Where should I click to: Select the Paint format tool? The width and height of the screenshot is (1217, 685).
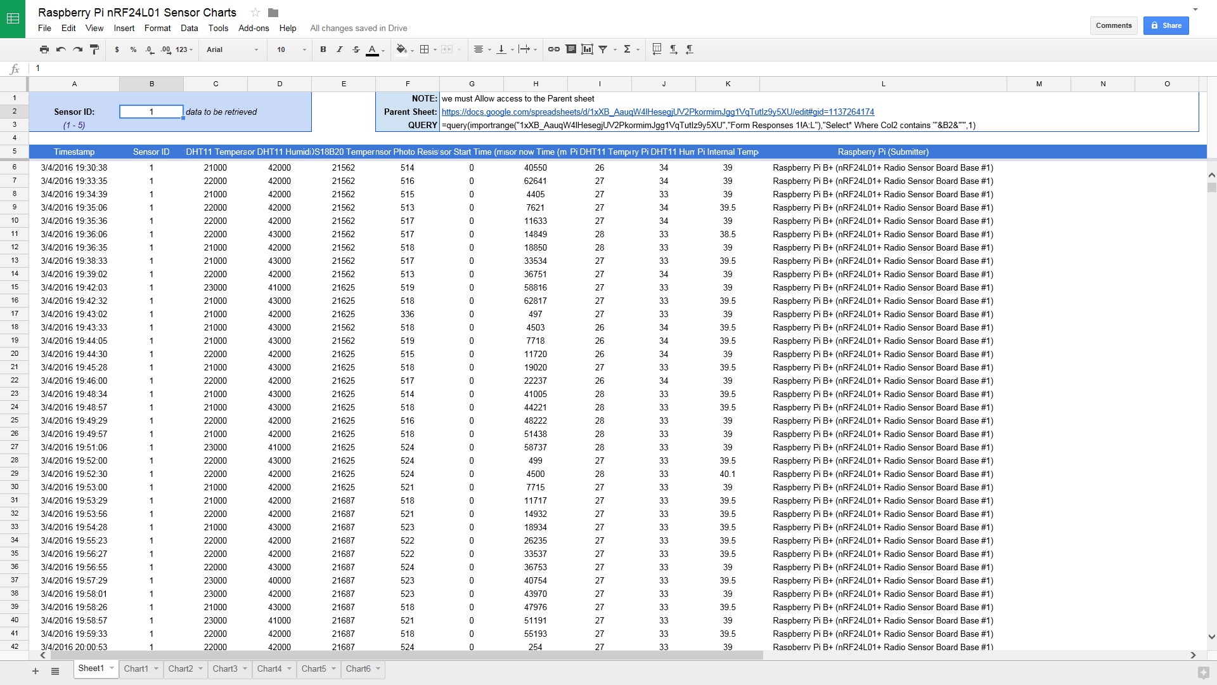tap(94, 49)
